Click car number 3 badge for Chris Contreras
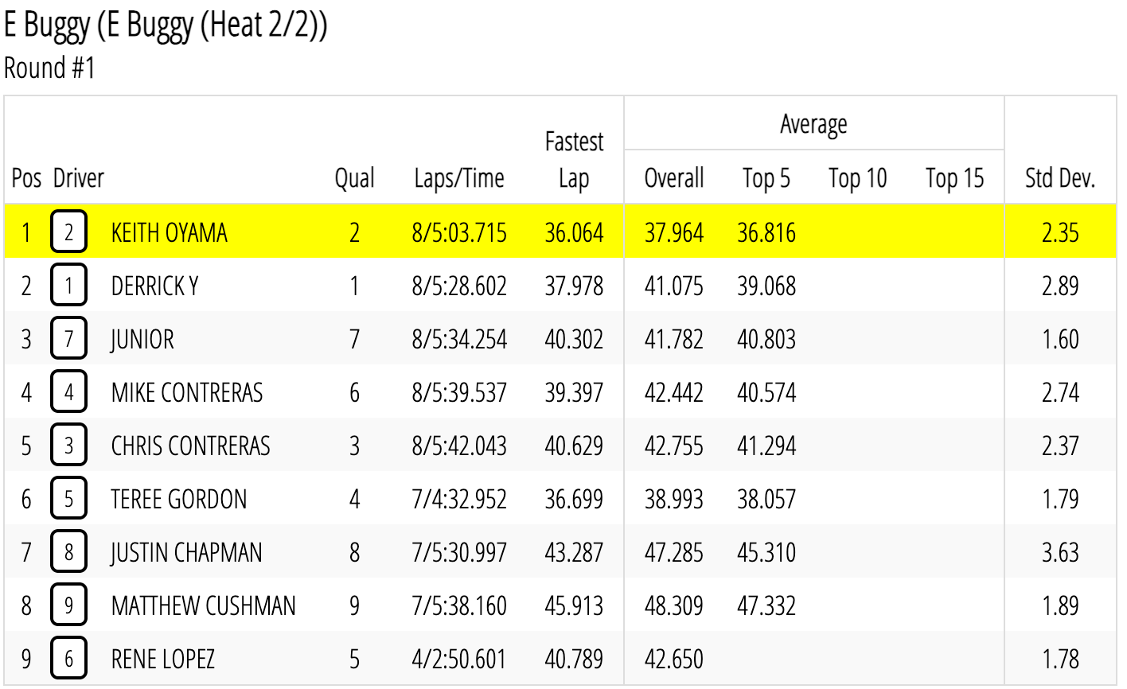1127x689 pixels. click(x=68, y=446)
